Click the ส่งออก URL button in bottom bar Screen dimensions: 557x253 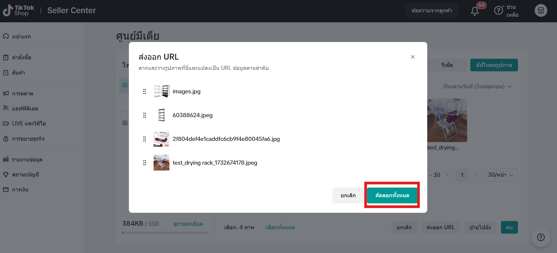[x=440, y=227]
